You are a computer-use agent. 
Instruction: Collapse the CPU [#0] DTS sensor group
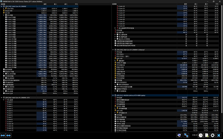[x=2, y=98]
